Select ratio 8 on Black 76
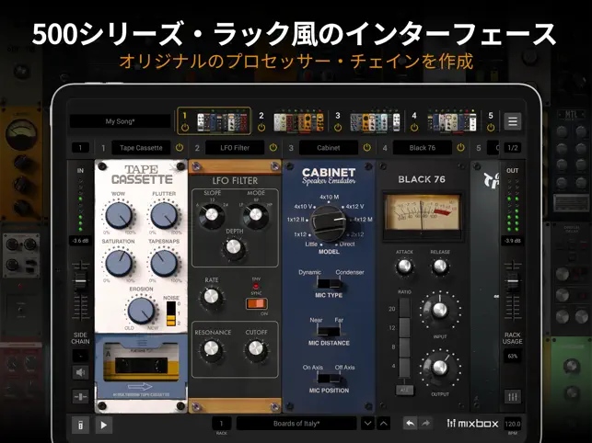This screenshot has height=443, width=592. point(405,347)
